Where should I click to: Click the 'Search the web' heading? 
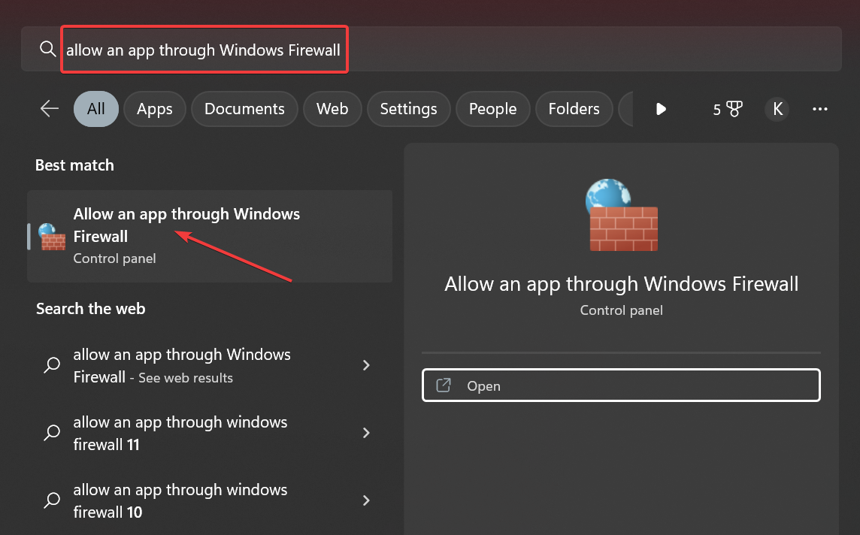tap(90, 309)
